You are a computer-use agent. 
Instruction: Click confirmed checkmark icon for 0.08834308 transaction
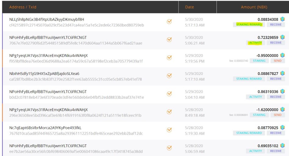click(x=169, y=22)
